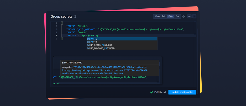The height and width of the screenshot is (106, 246).
Task: Click the Update configuration button
Action: pos(182,92)
